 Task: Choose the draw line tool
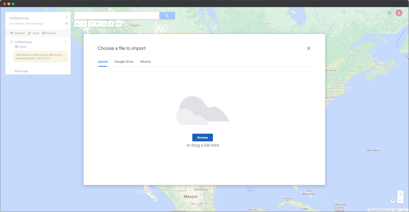[x=104, y=24]
